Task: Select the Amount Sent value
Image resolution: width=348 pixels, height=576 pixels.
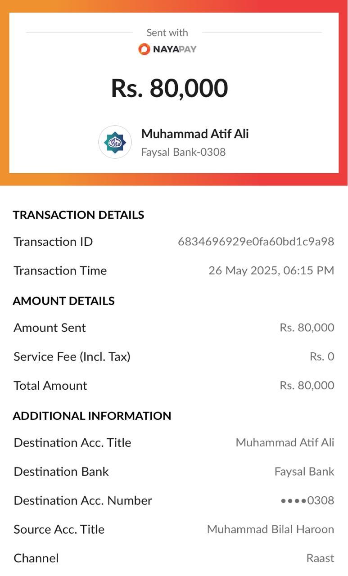Action: (x=307, y=328)
